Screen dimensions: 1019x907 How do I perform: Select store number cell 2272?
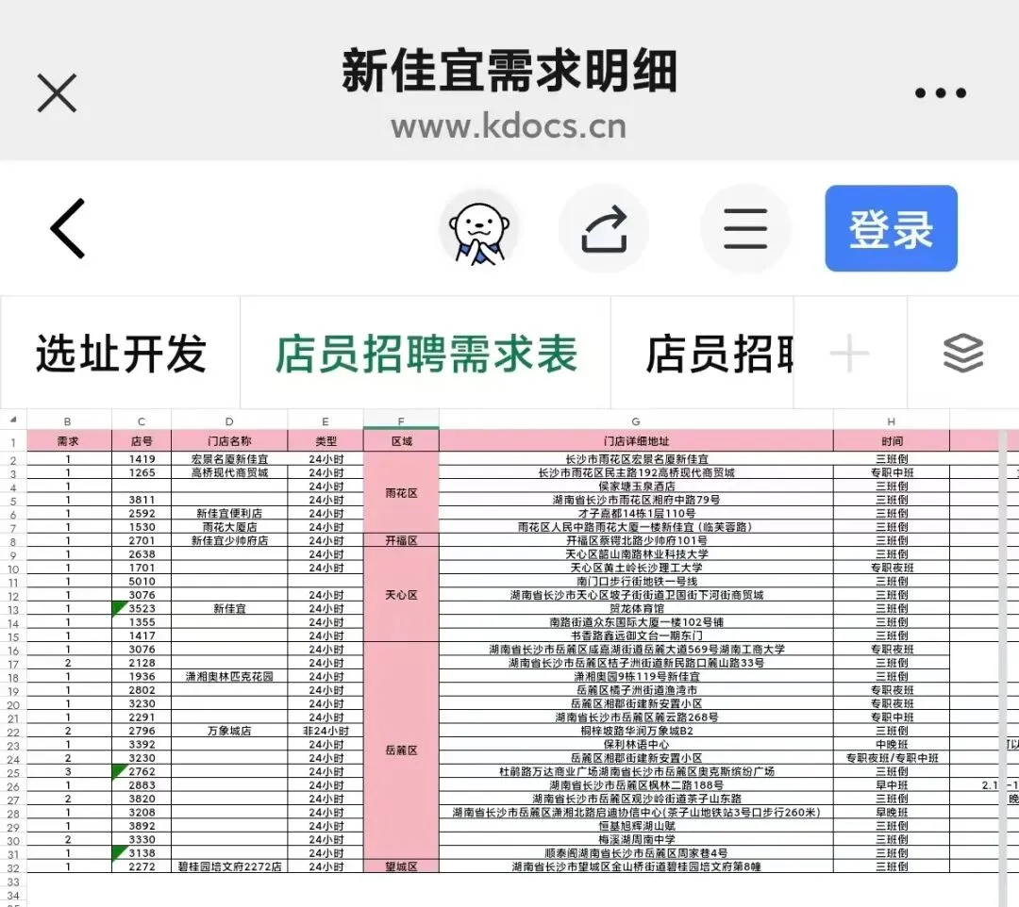point(142,866)
